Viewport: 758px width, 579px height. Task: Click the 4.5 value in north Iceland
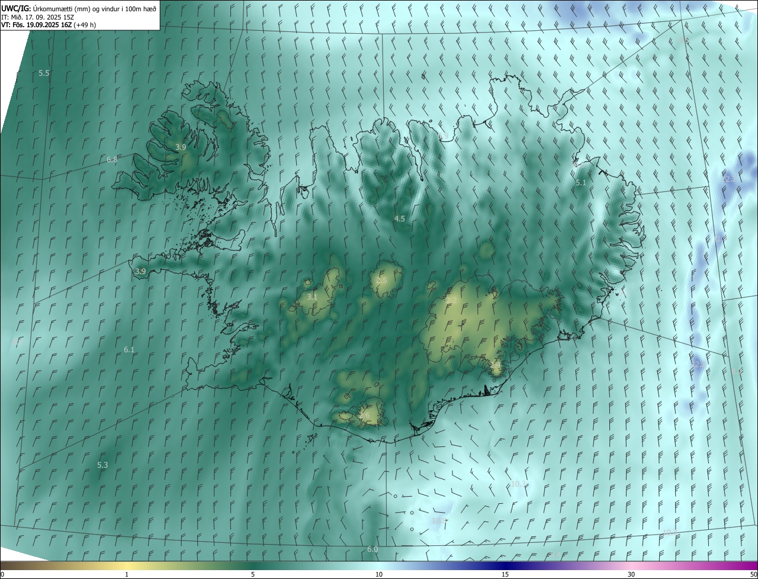click(x=400, y=218)
